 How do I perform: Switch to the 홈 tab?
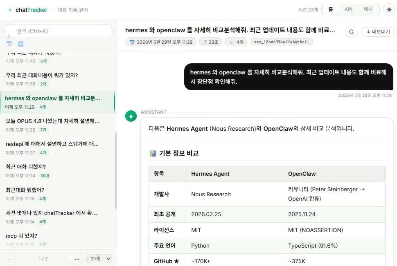pyautogui.click(x=331, y=9)
